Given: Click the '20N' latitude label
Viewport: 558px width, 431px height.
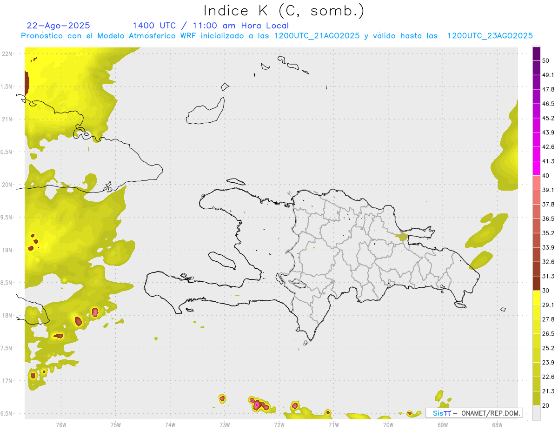Looking at the screenshot, I should coord(7,185).
